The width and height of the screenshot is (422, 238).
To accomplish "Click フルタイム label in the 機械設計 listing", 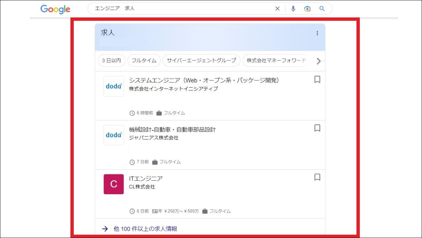I will click(170, 162).
